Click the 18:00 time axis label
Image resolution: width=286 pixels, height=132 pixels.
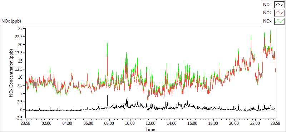(213, 123)
